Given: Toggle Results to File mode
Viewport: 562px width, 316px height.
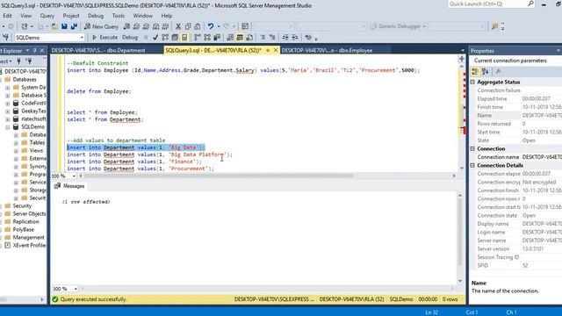Looking at the screenshot, I should tap(249, 37).
